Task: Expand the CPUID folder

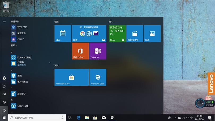Action: (49, 62)
